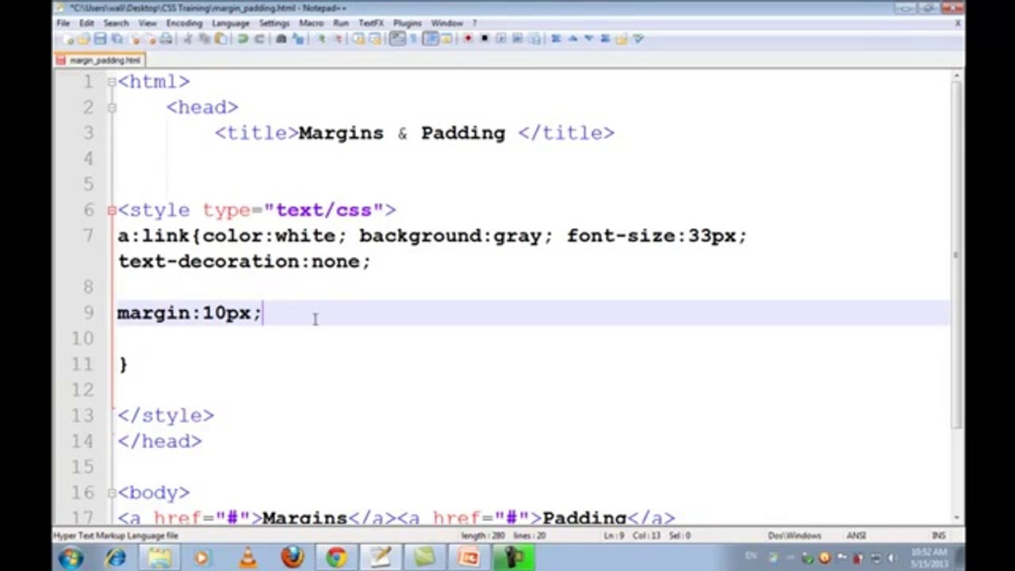Open the Language menu

click(x=231, y=23)
